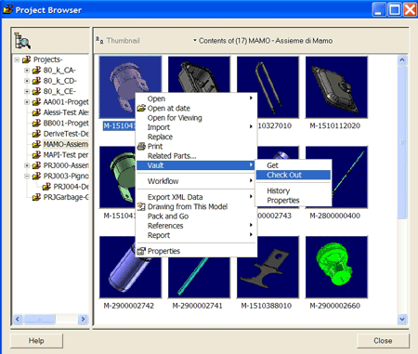
Task: Click the 80_k_CD- project folder icon
Action: 36,81
